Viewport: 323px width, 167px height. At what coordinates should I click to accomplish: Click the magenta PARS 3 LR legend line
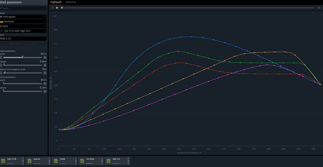click(x=116, y=164)
